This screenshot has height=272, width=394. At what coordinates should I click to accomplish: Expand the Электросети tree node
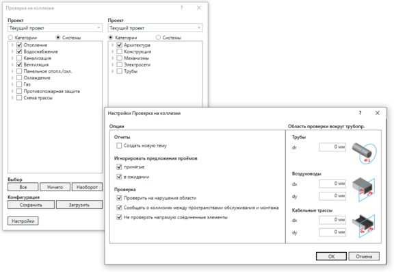113,64
